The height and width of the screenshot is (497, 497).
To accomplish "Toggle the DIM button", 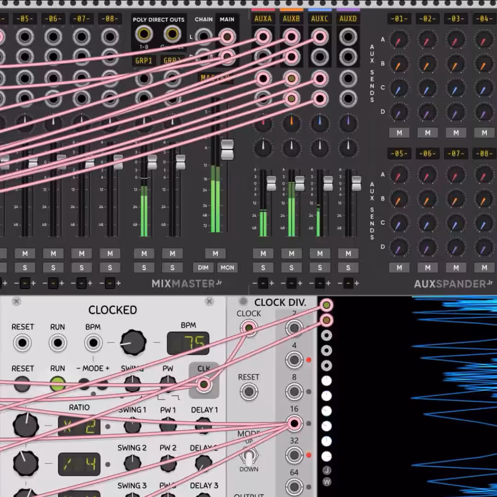I will coord(203,268).
